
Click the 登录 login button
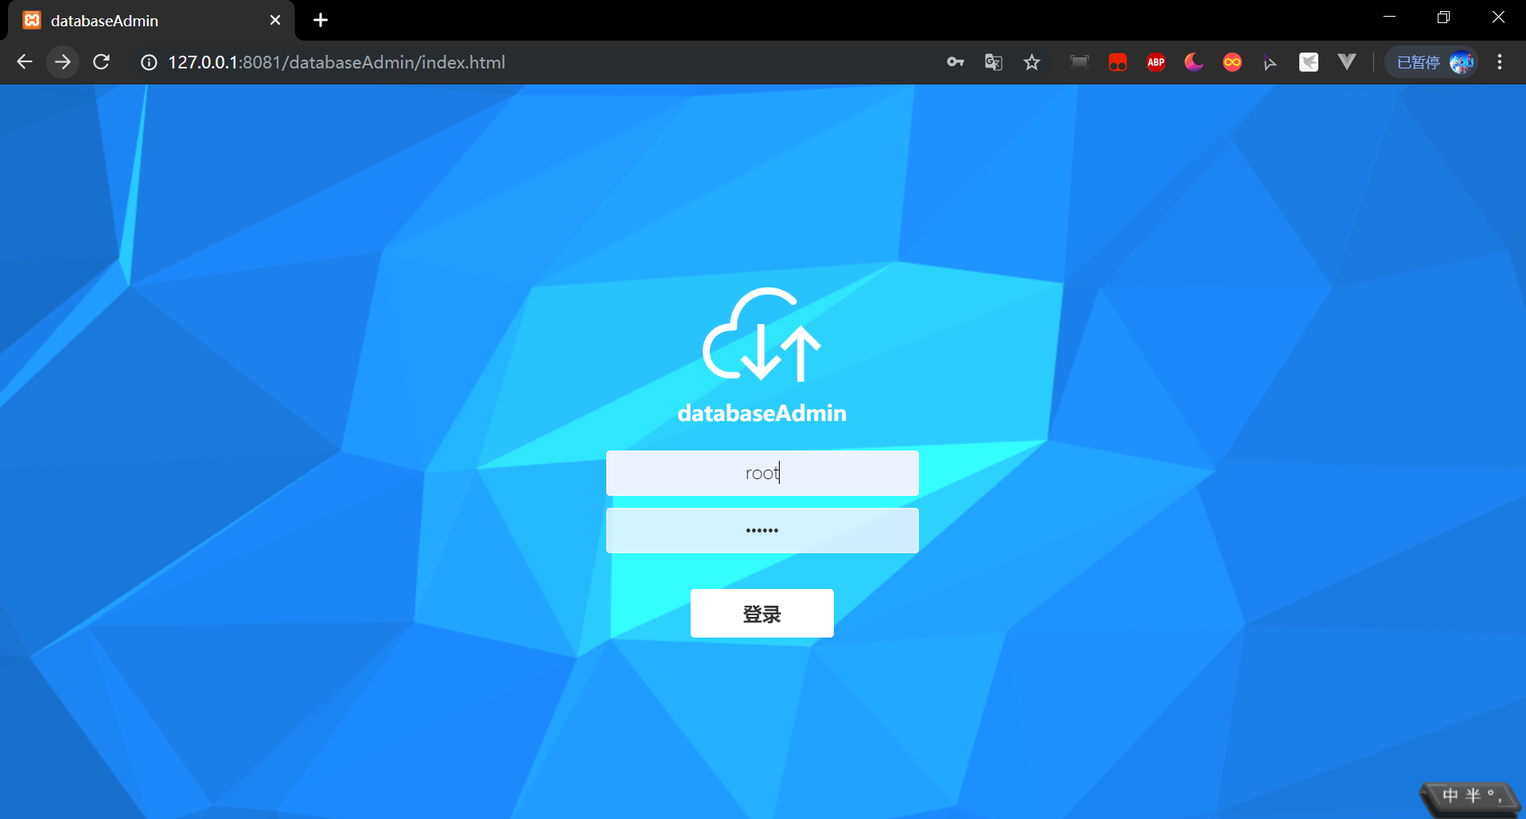tap(762, 613)
